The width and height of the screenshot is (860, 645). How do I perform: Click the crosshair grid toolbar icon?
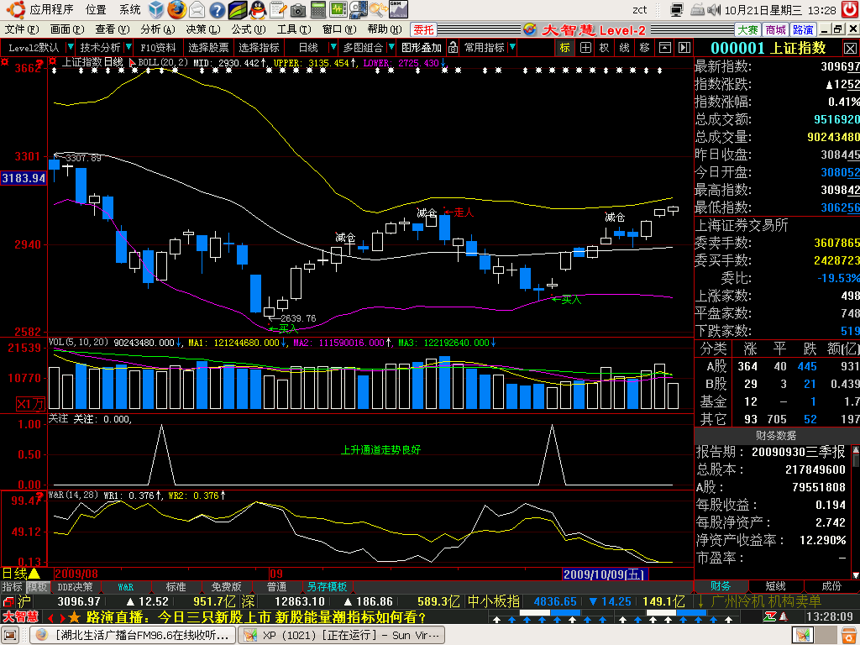coord(585,48)
